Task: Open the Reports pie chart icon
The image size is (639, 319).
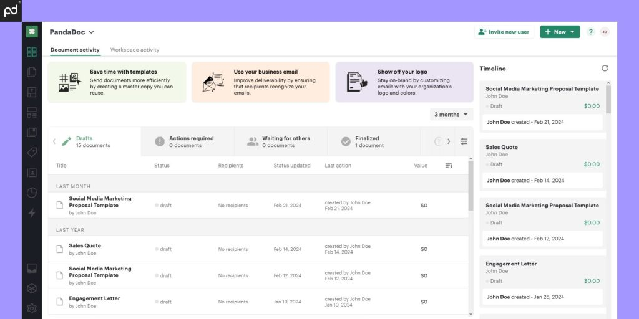Action: pyautogui.click(x=32, y=193)
